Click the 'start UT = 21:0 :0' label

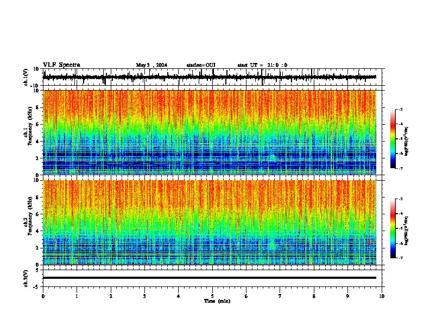(x=262, y=65)
